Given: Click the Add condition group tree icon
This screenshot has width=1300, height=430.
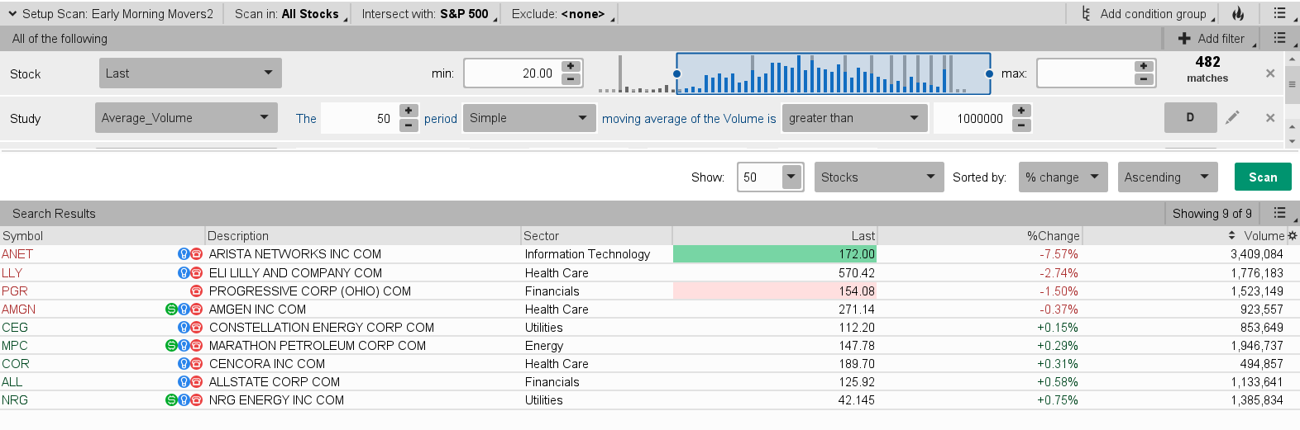Looking at the screenshot, I should pos(1086,14).
